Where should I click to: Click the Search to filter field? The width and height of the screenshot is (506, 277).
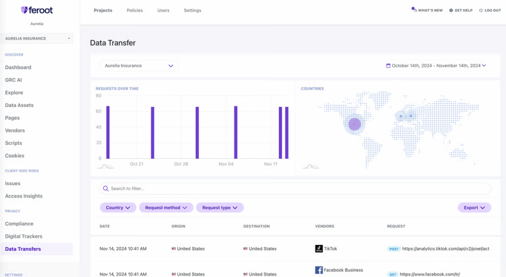(295, 188)
